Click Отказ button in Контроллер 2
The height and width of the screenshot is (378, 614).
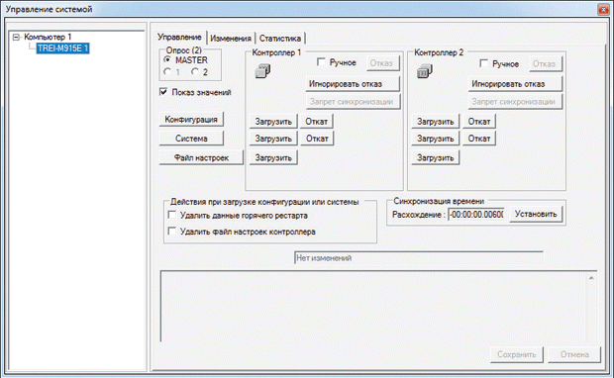tap(545, 63)
